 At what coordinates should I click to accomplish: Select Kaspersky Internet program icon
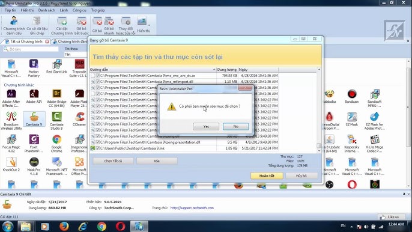click(x=351, y=144)
